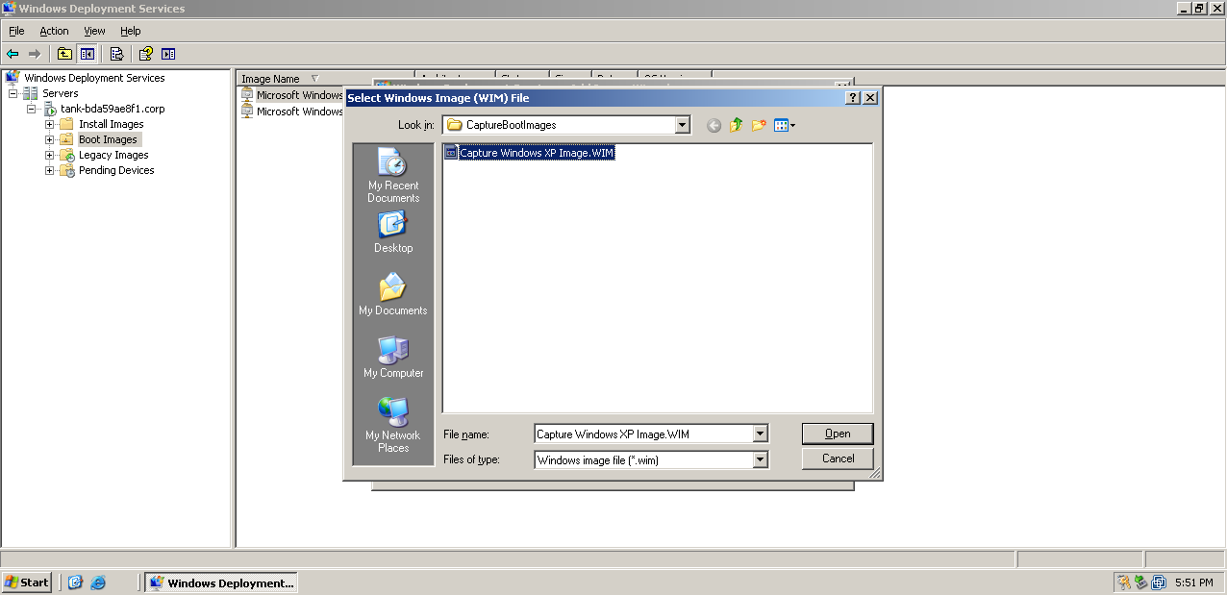Screen dimensions: 1227x595
Task: Open the File name dropdown arrow
Action: tap(761, 434)
